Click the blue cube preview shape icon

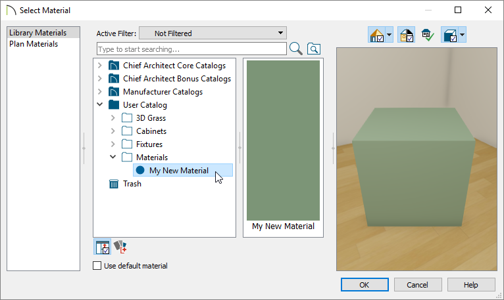click(x=449, y=35)
